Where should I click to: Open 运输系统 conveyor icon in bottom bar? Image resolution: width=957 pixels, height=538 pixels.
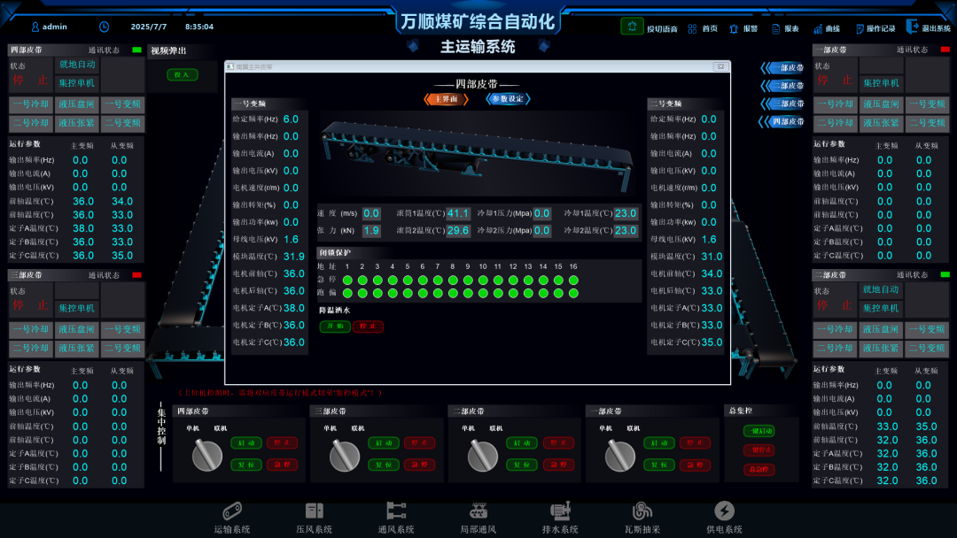(x=232, y=511)
